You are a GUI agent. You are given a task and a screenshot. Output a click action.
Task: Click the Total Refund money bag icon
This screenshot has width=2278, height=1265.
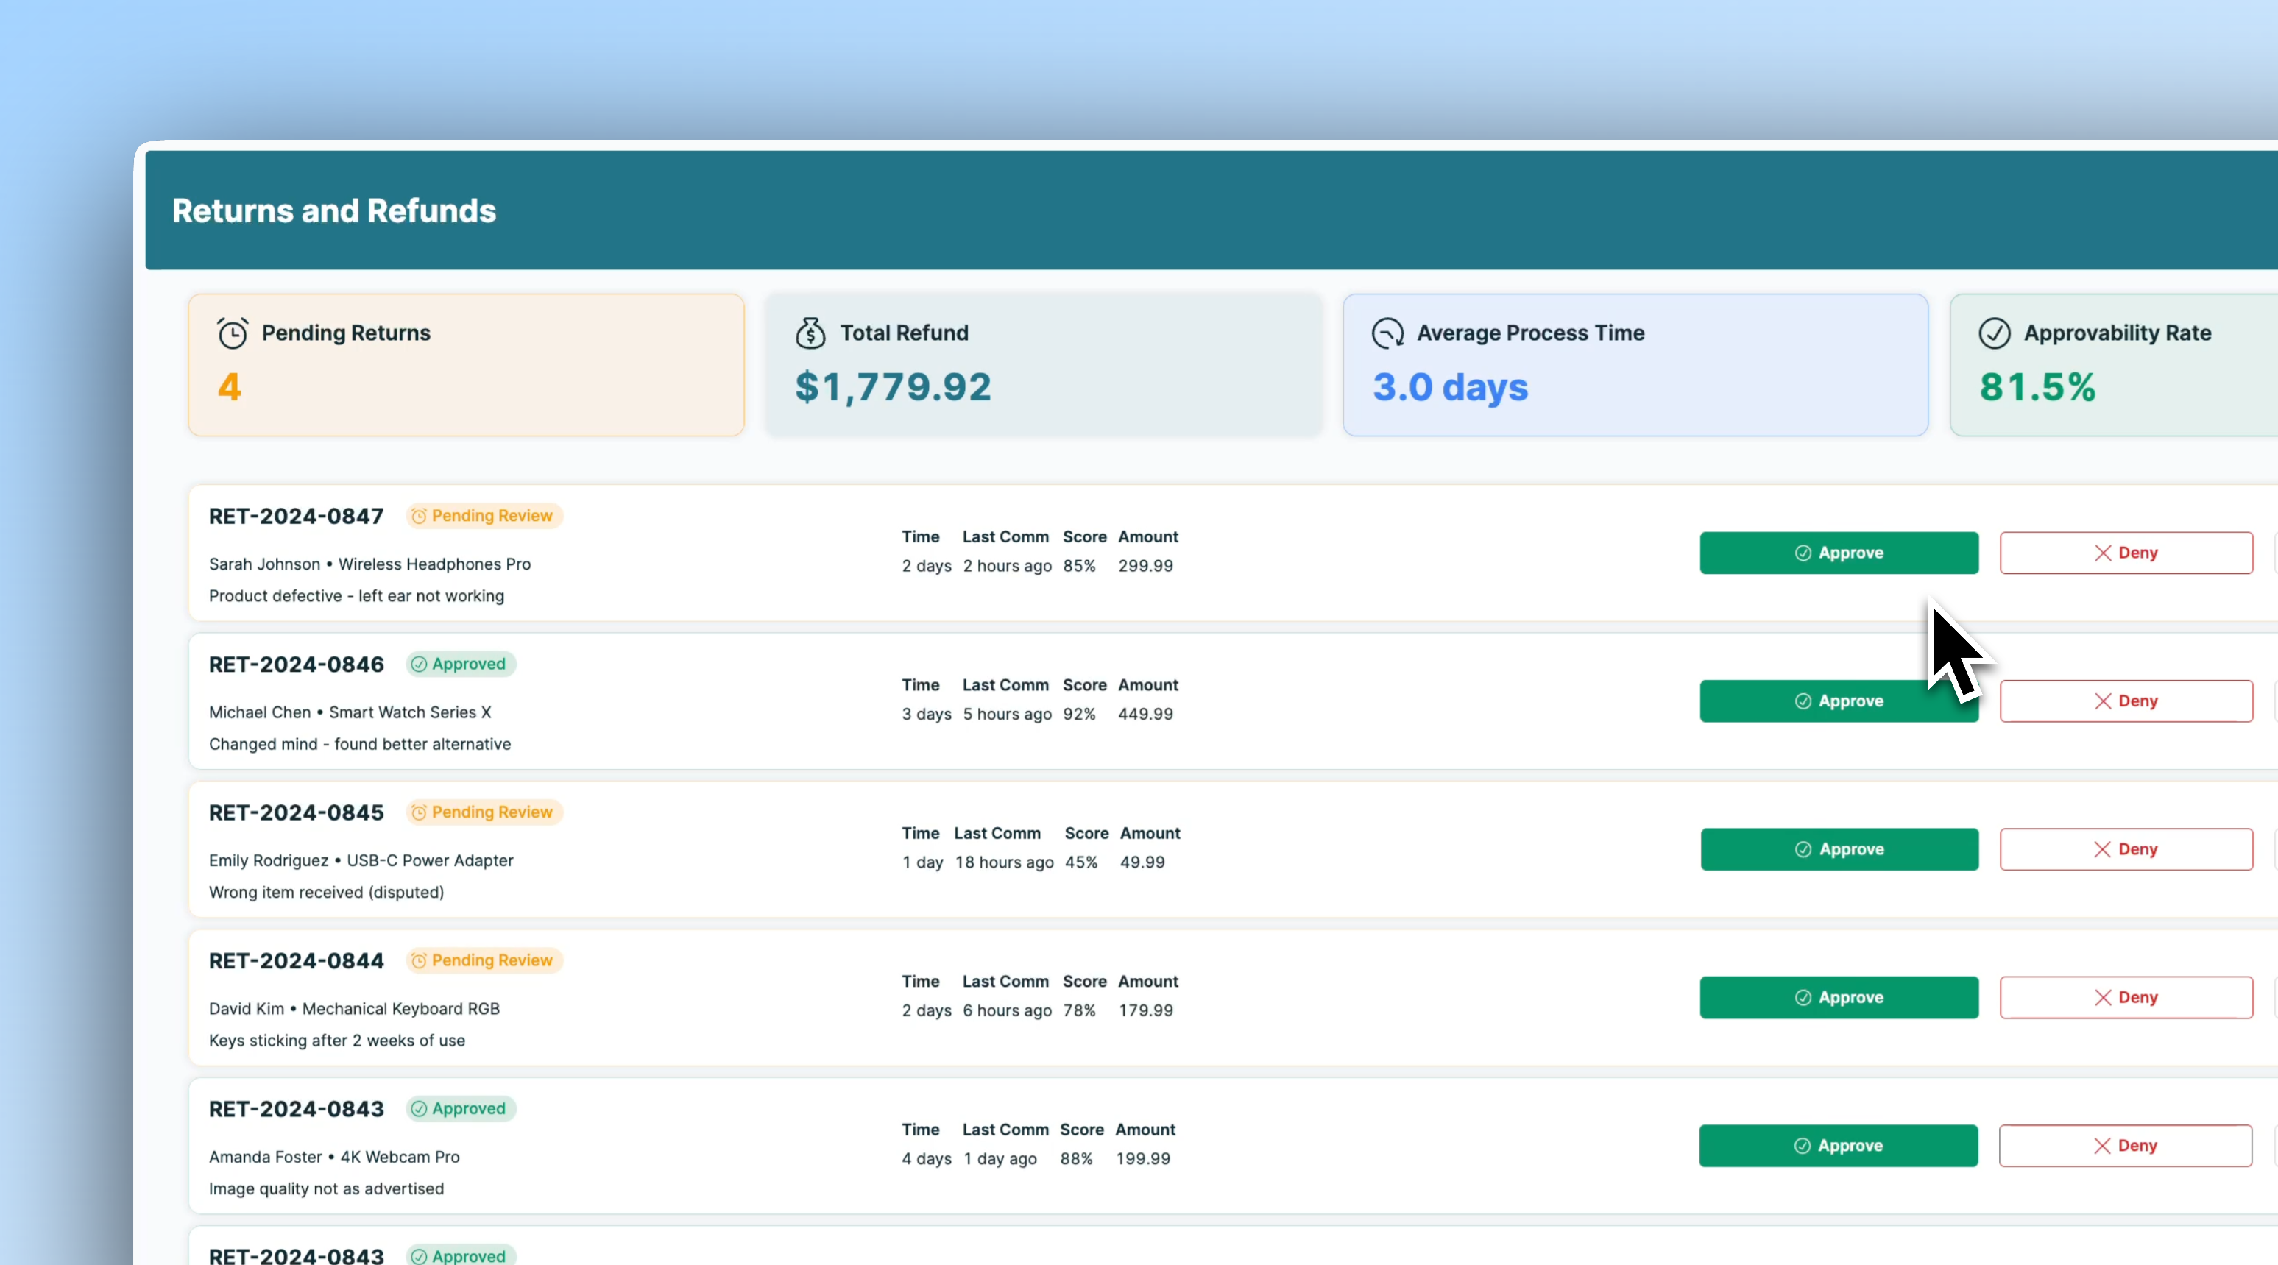point(810,333)
